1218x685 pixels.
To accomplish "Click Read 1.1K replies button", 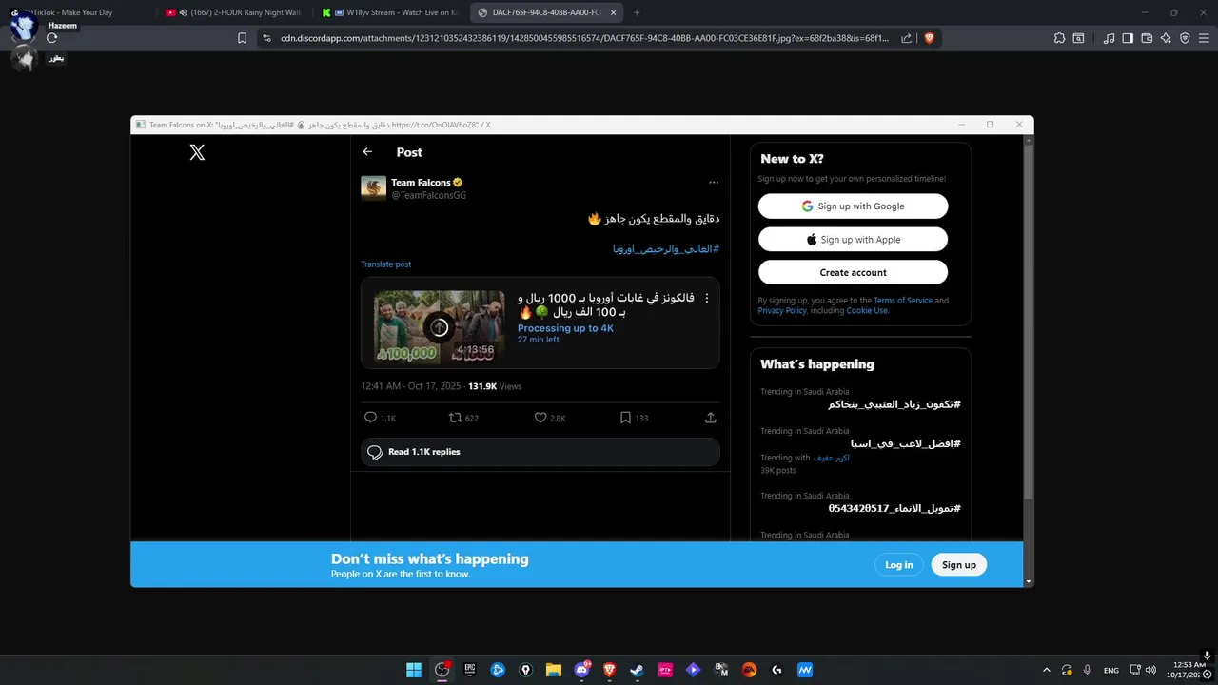I will (x=540, y=452).
